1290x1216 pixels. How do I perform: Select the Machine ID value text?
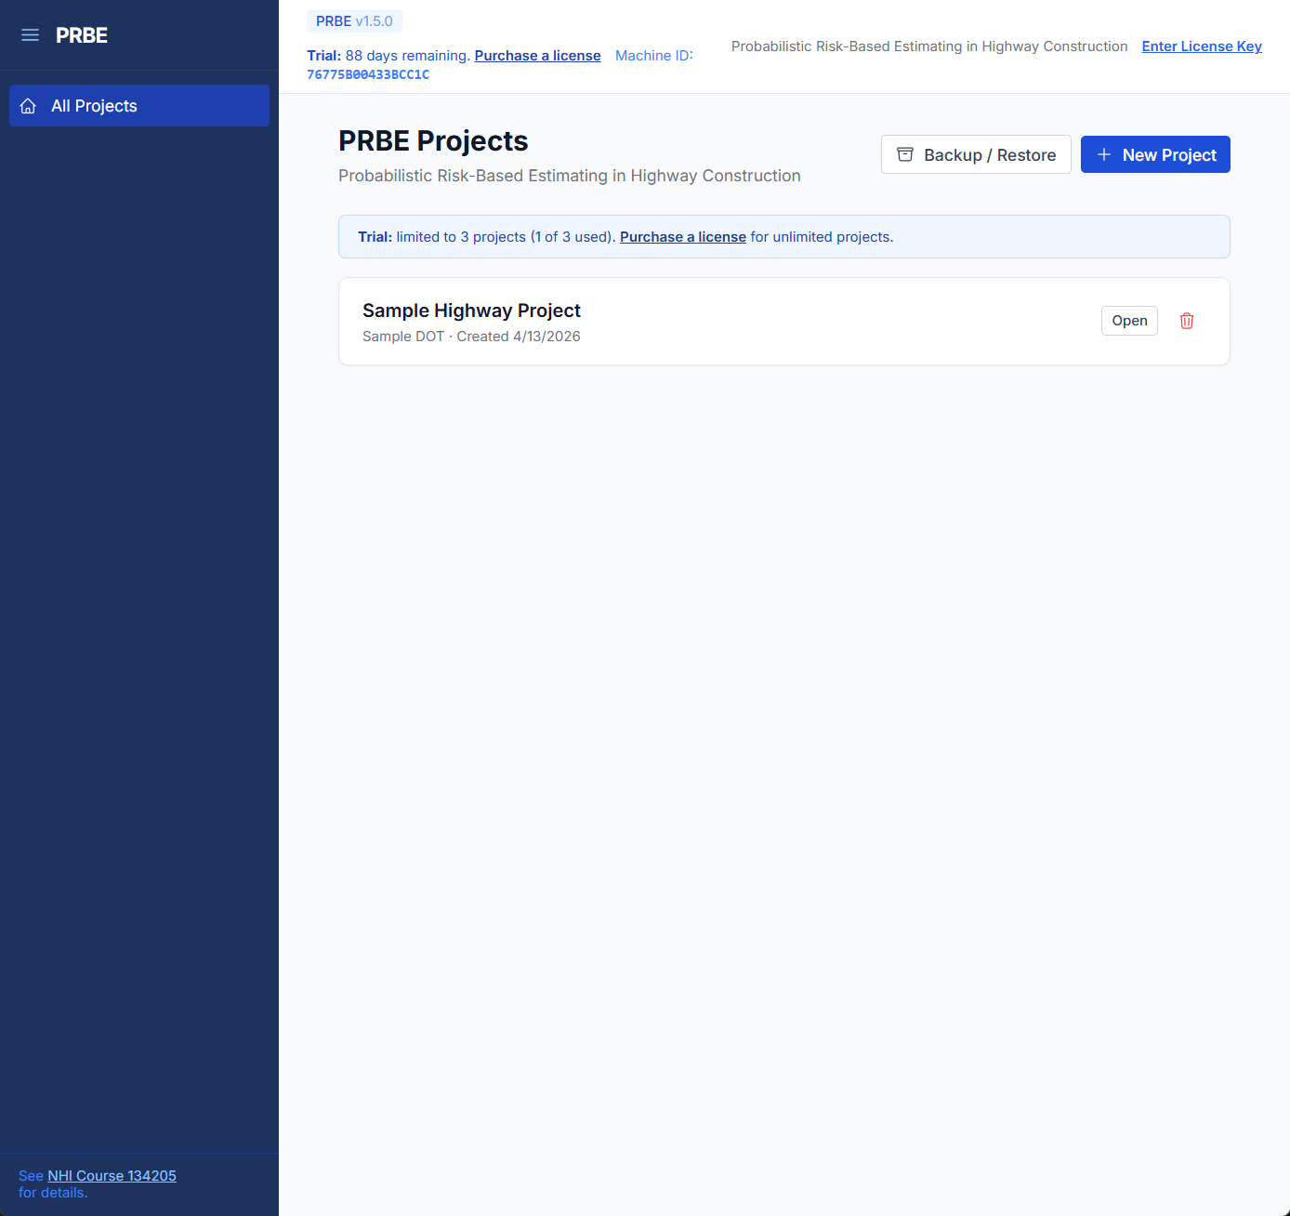pos(368,74)
